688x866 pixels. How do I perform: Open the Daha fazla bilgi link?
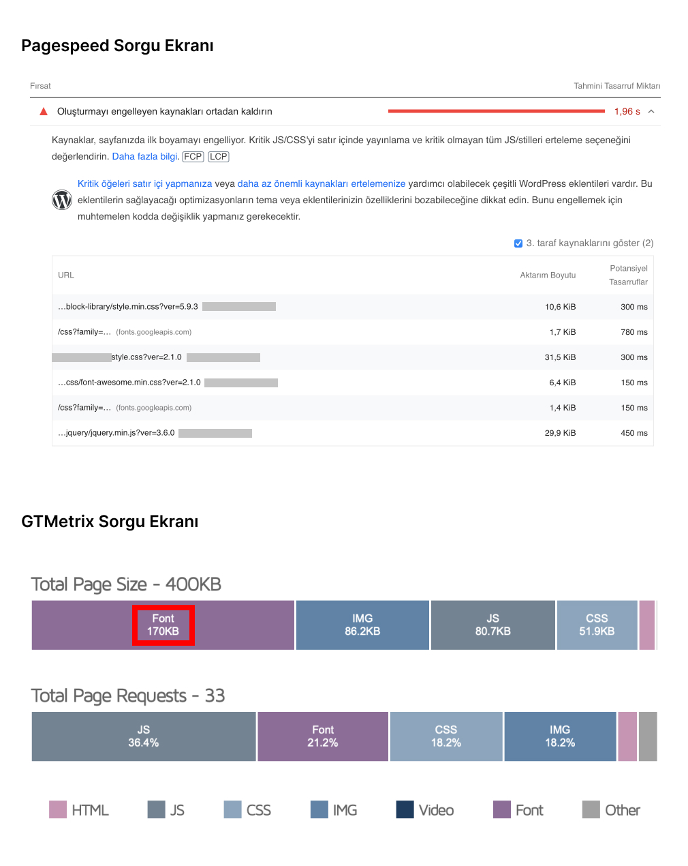click(144, 156)
